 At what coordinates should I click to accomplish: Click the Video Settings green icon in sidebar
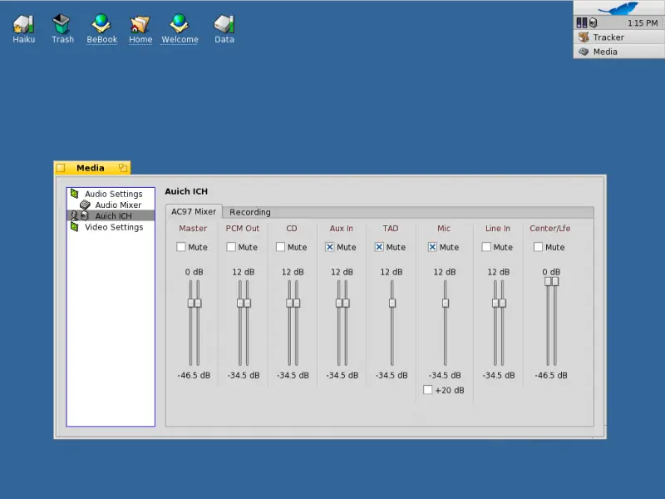coord(75,227)
